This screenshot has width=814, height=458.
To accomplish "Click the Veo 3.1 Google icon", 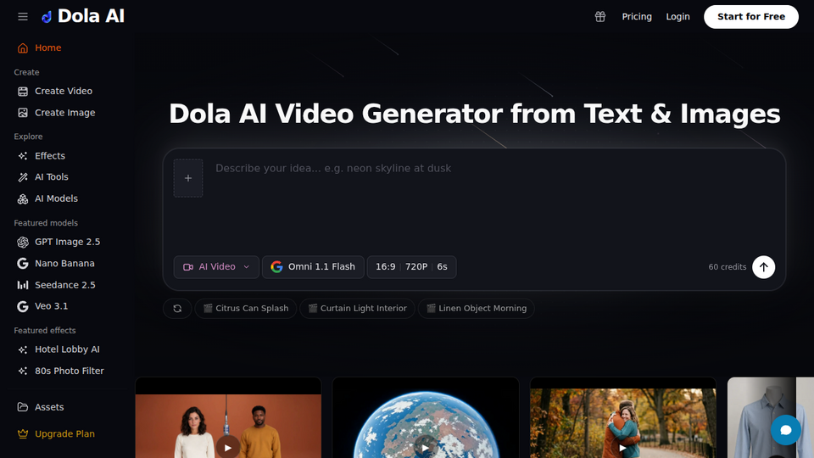I will [x=22, y=307].
